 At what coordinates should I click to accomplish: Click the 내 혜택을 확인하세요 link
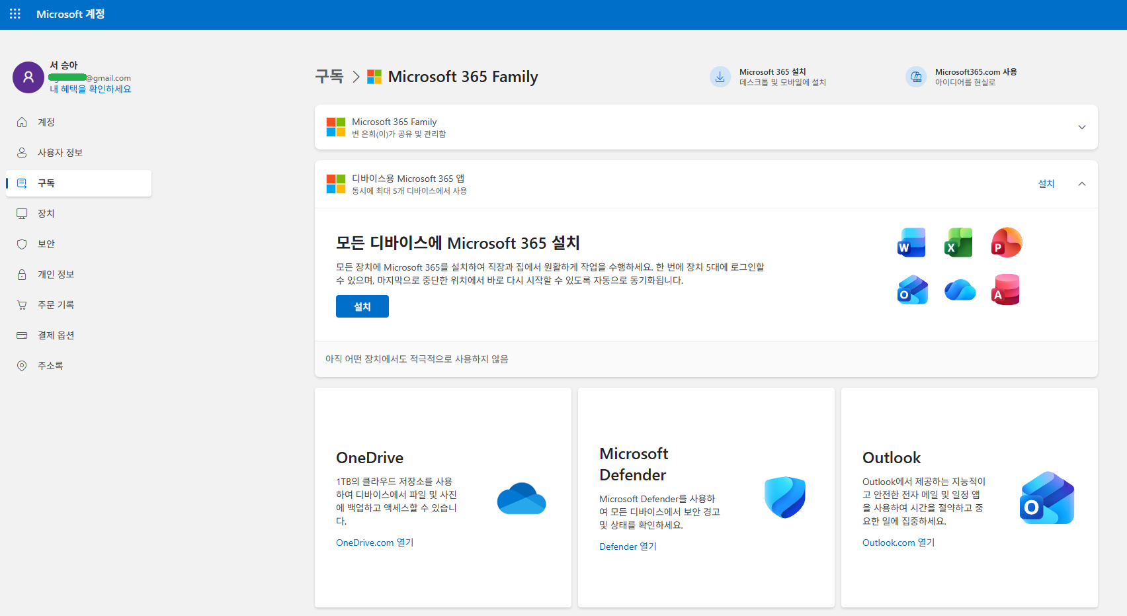click(91, 89)
